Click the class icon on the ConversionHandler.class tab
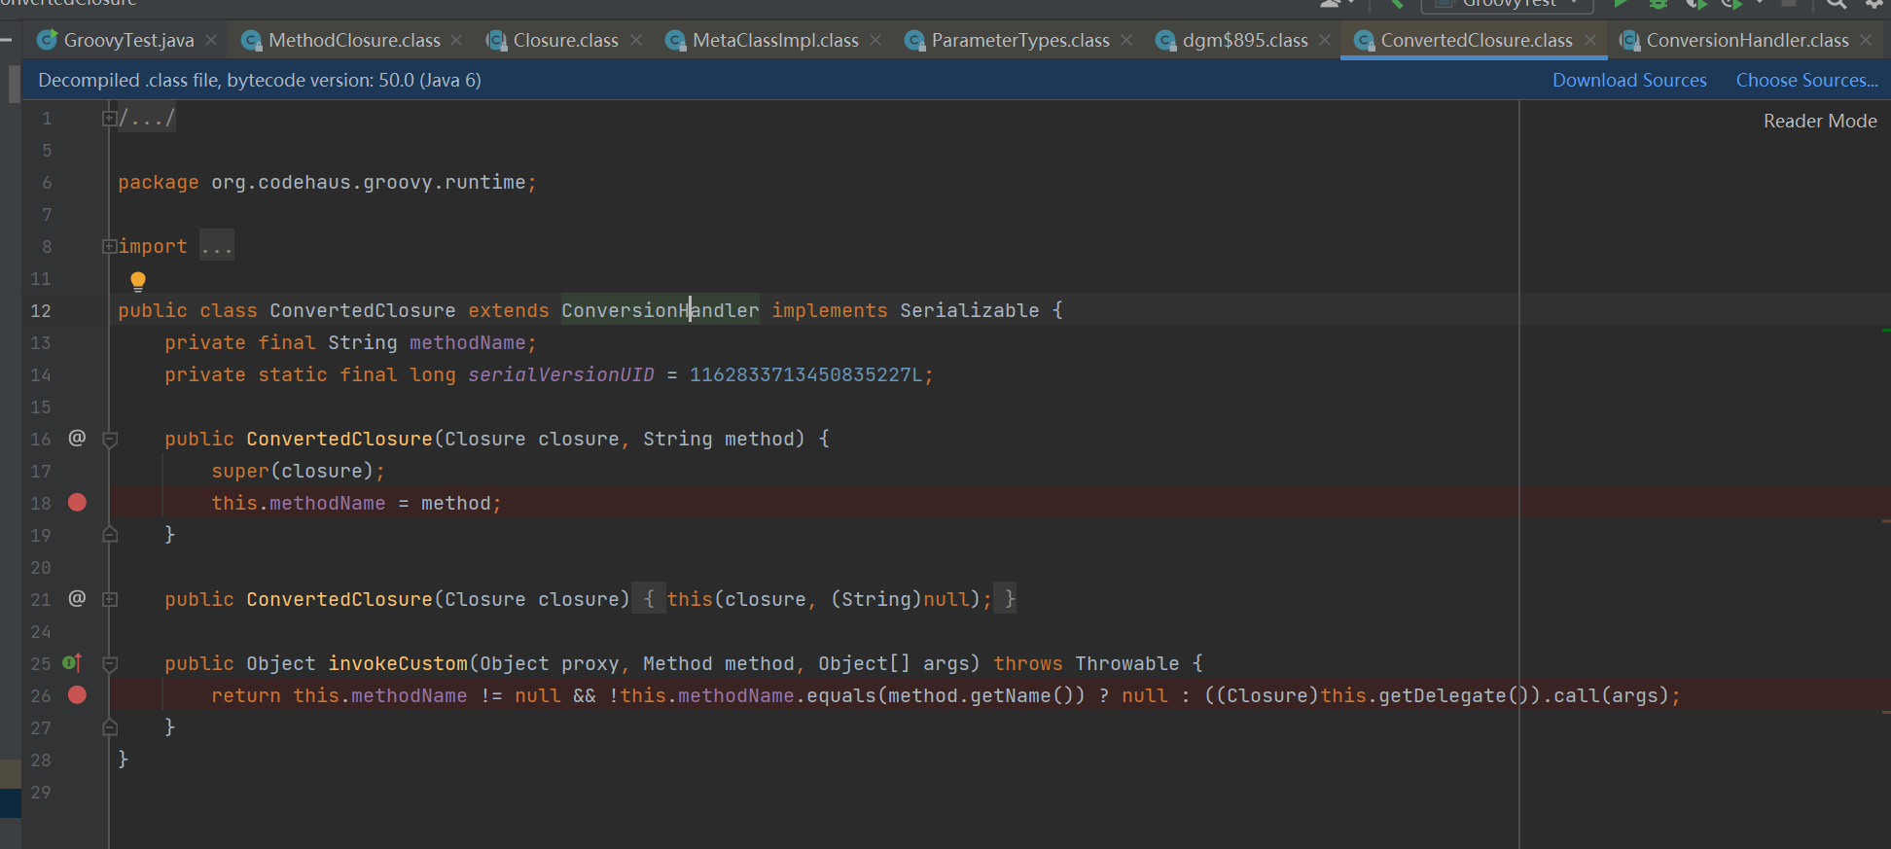1891x849 pixels. 1629,40
